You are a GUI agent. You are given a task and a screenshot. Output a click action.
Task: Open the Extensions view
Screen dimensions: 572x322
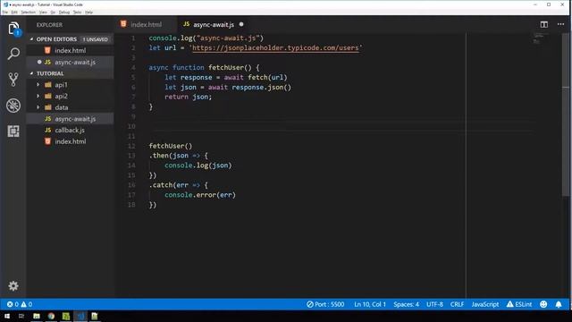click(x=13, y=131)
